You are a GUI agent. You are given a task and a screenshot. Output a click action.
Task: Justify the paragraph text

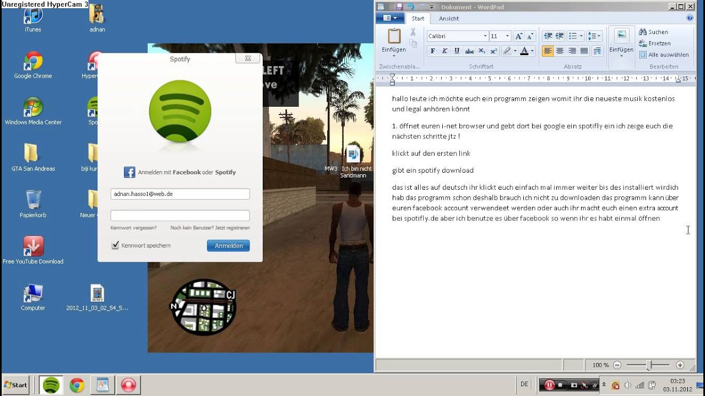[x=584, y=51]
